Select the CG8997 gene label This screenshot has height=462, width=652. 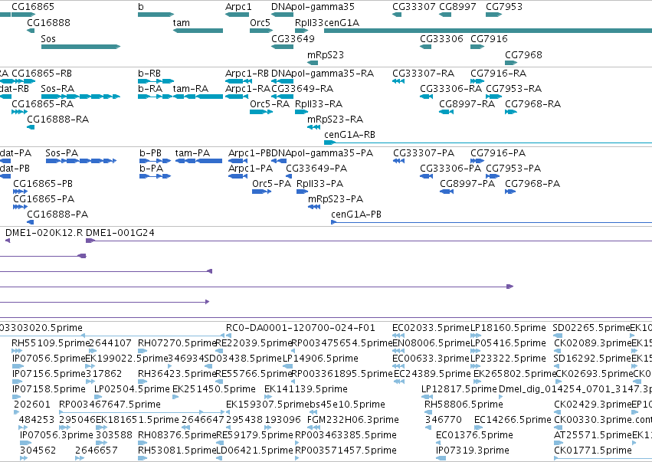pos(457,7)
